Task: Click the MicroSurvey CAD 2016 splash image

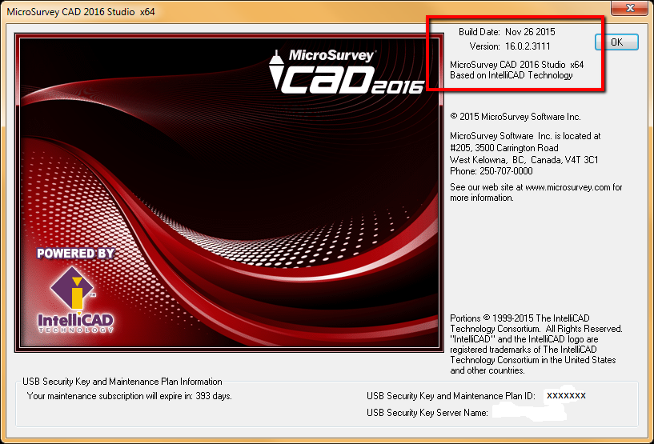Action: click(x=229, y=193)
